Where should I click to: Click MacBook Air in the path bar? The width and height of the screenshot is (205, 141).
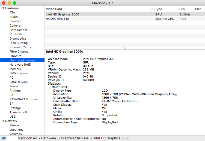coord(27,138)
